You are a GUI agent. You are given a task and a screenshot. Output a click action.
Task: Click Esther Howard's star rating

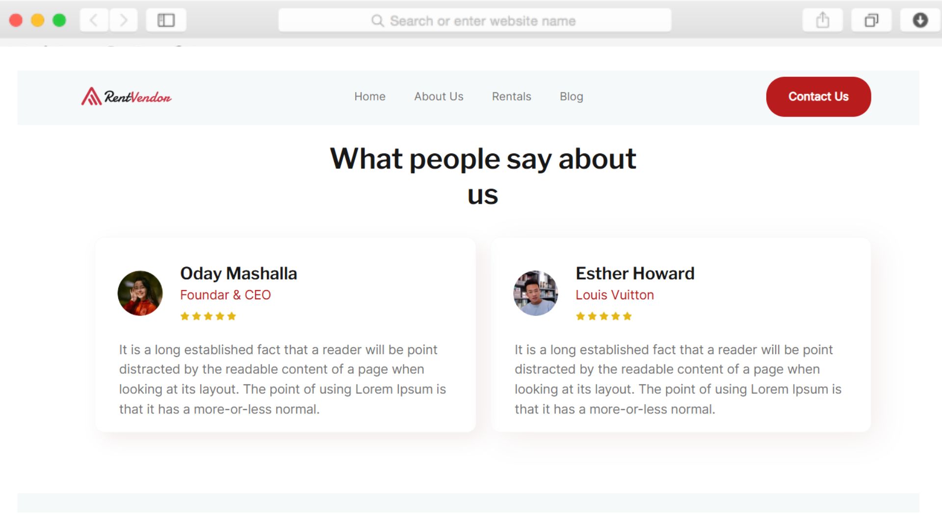pyautogui.click(x=603, y=316)
